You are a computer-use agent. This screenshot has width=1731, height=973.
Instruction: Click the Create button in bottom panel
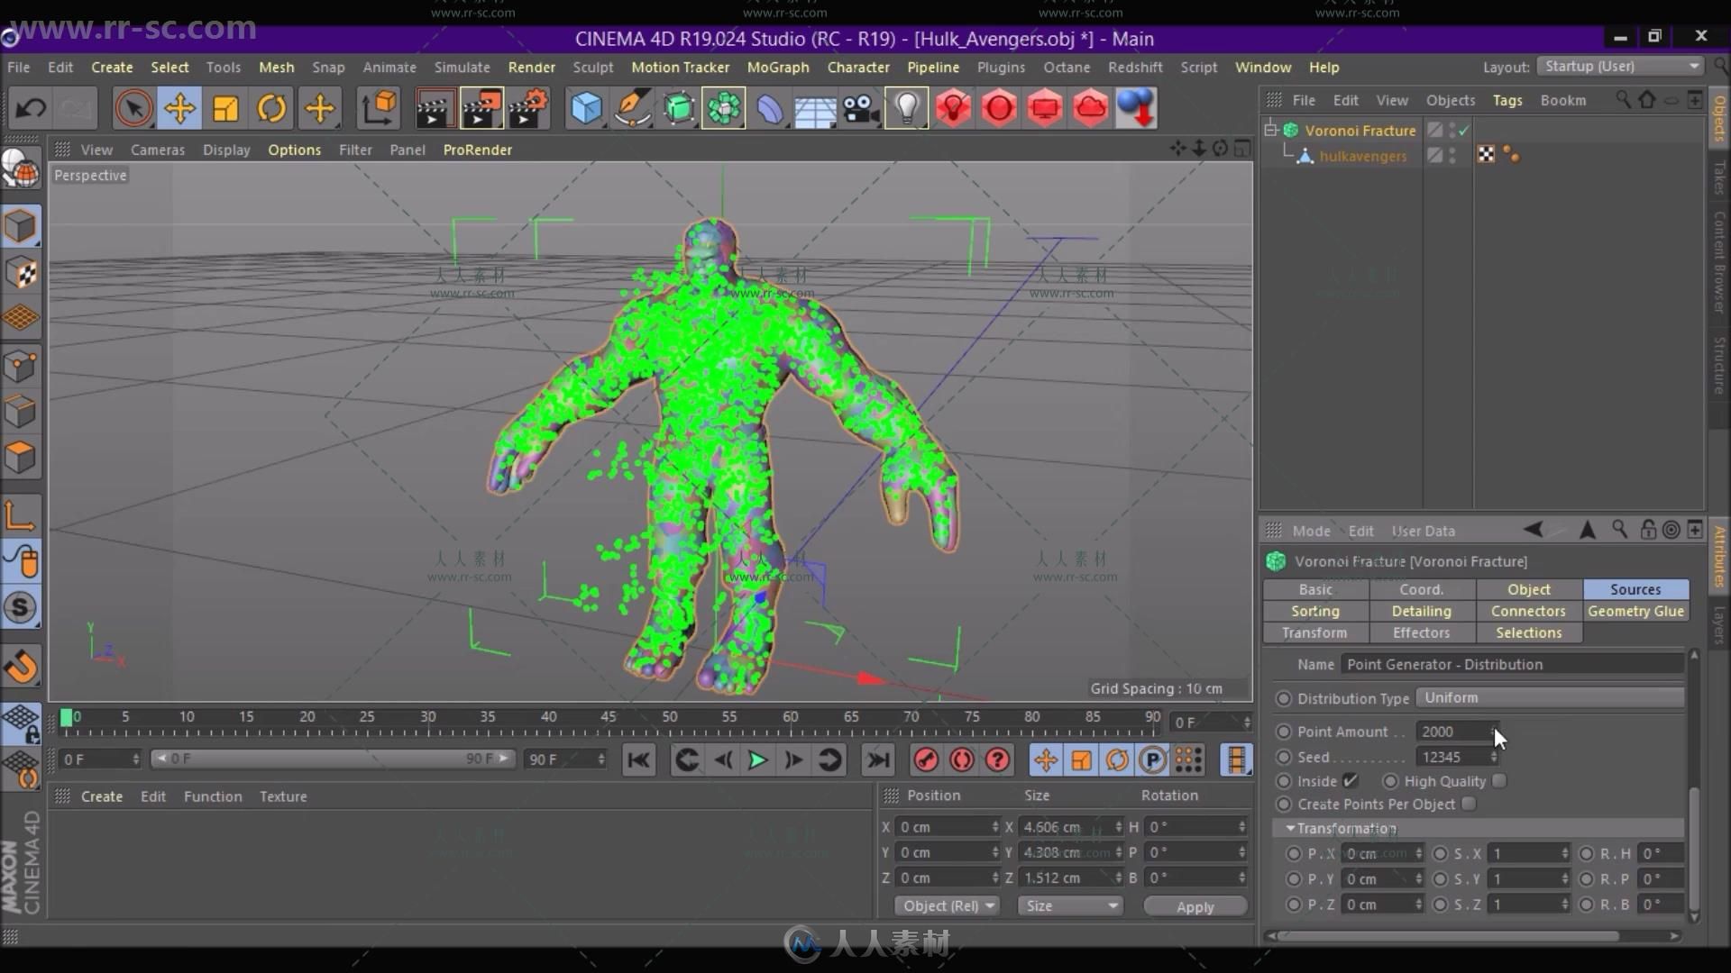(x=101, y=796)
